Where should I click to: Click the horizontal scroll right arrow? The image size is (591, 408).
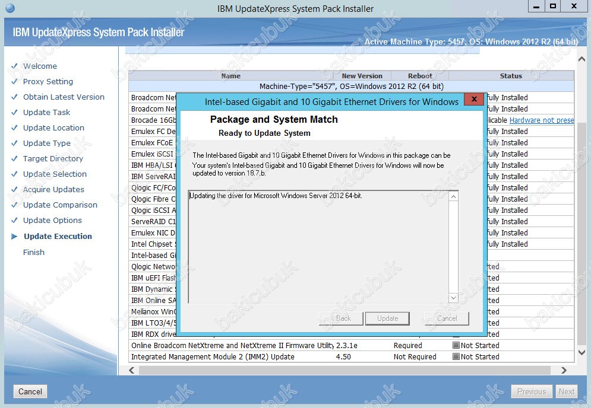tap(564, 370)
